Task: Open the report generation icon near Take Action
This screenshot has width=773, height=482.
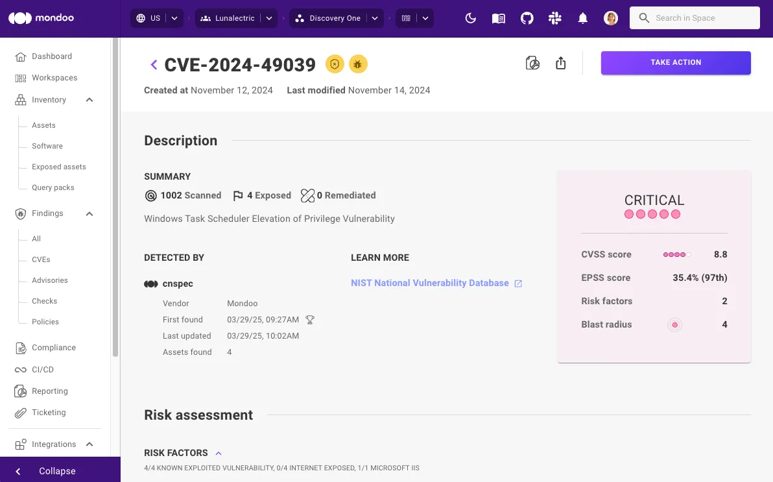Action: [x=532, y=63]
